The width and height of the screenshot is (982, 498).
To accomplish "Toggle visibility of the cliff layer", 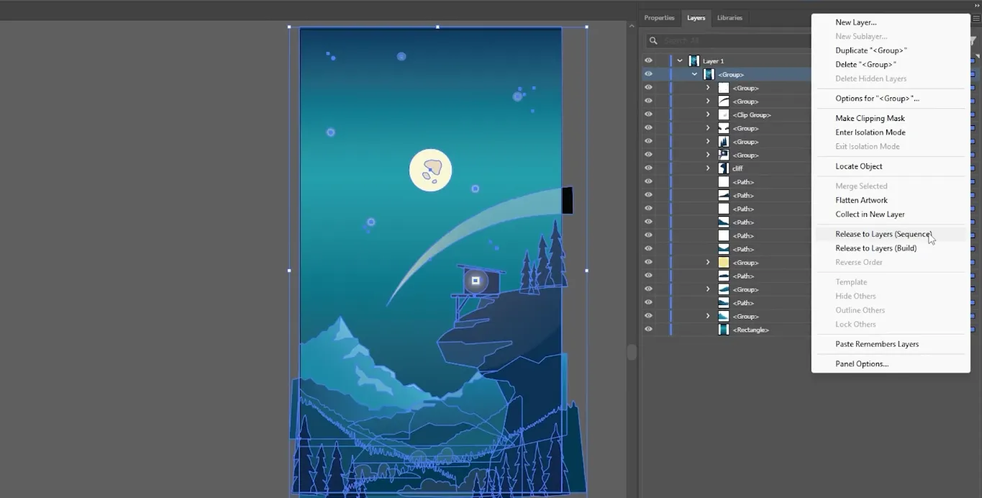I will [648, 168].
